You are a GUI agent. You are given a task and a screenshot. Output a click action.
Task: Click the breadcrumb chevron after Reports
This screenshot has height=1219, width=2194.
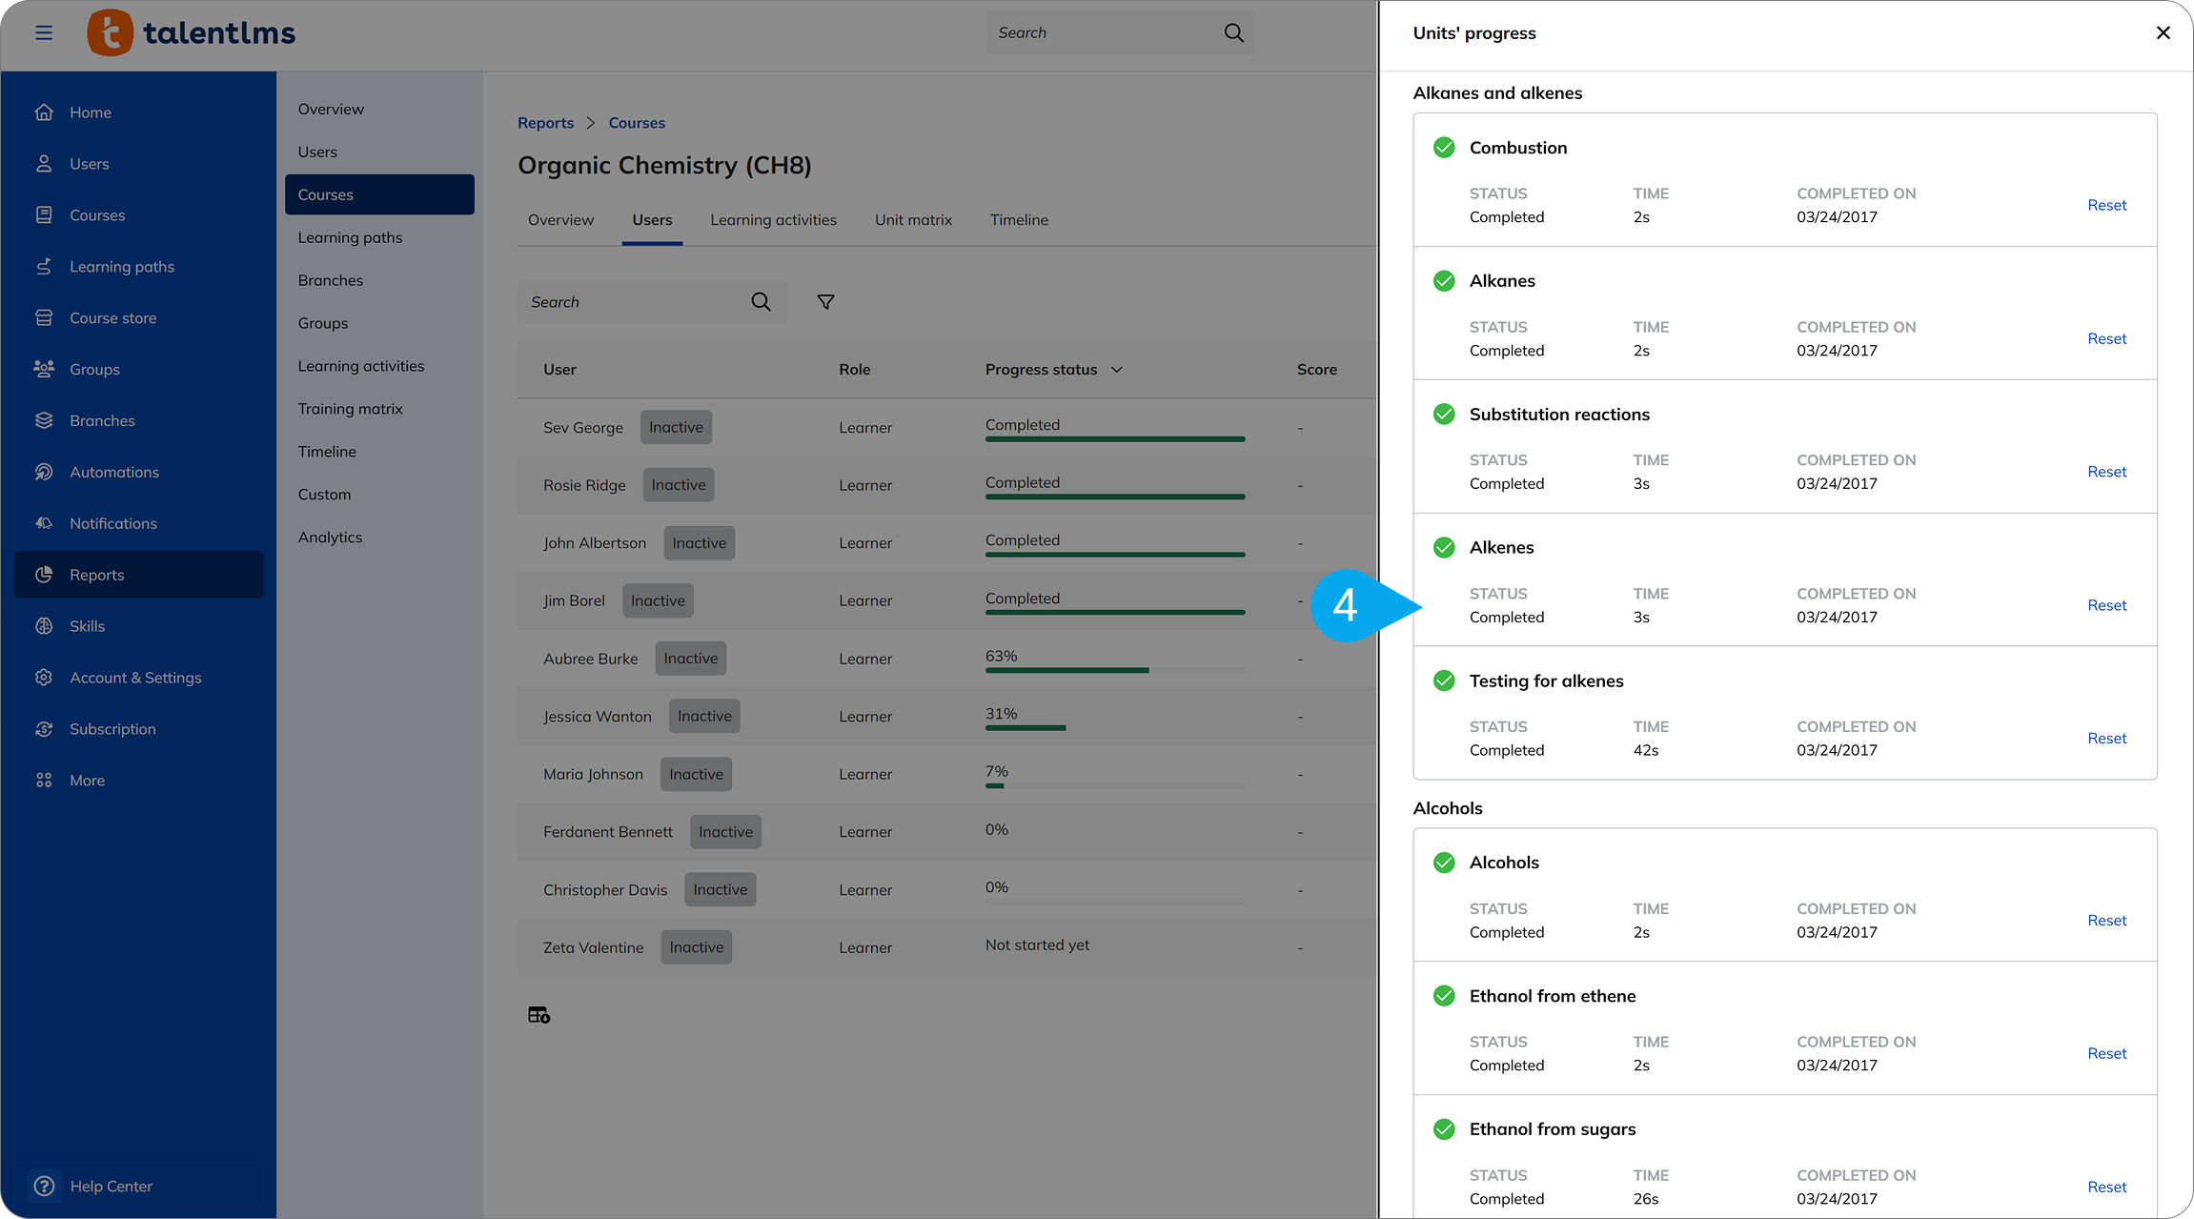591,123
